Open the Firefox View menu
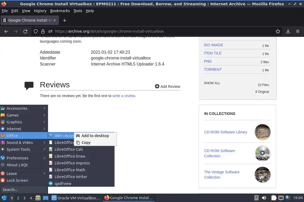 click(x=26, y=11)
